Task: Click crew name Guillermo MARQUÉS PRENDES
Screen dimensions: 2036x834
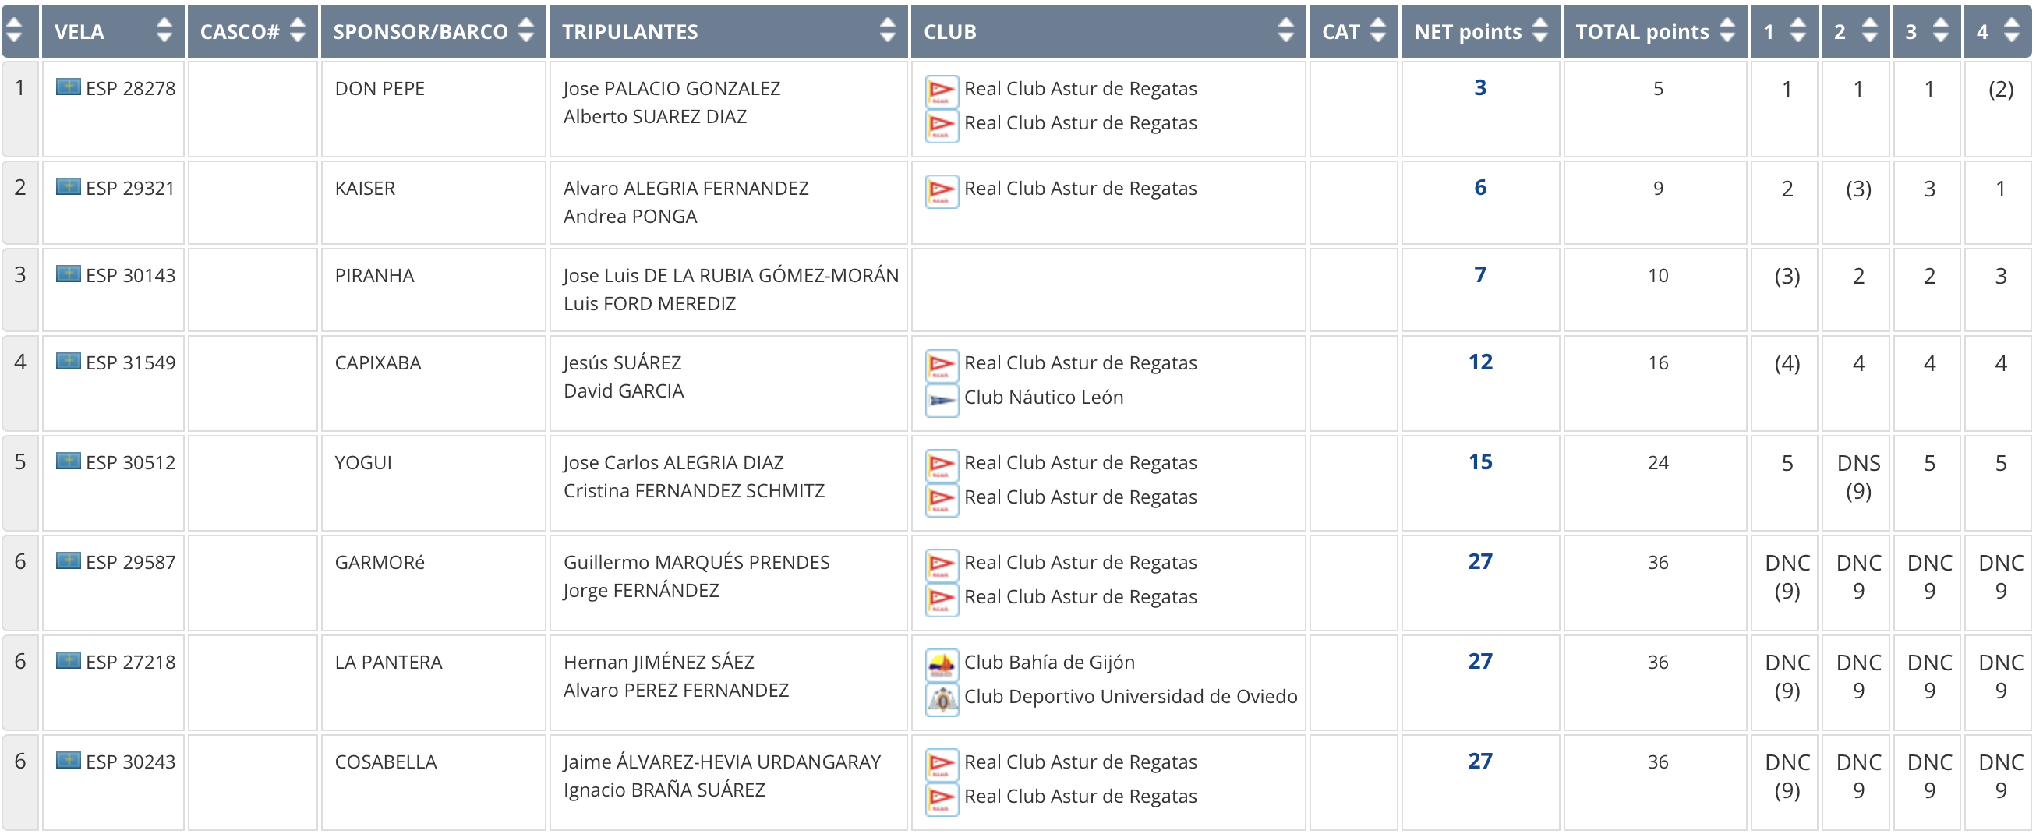Action: tap(696, 562)
